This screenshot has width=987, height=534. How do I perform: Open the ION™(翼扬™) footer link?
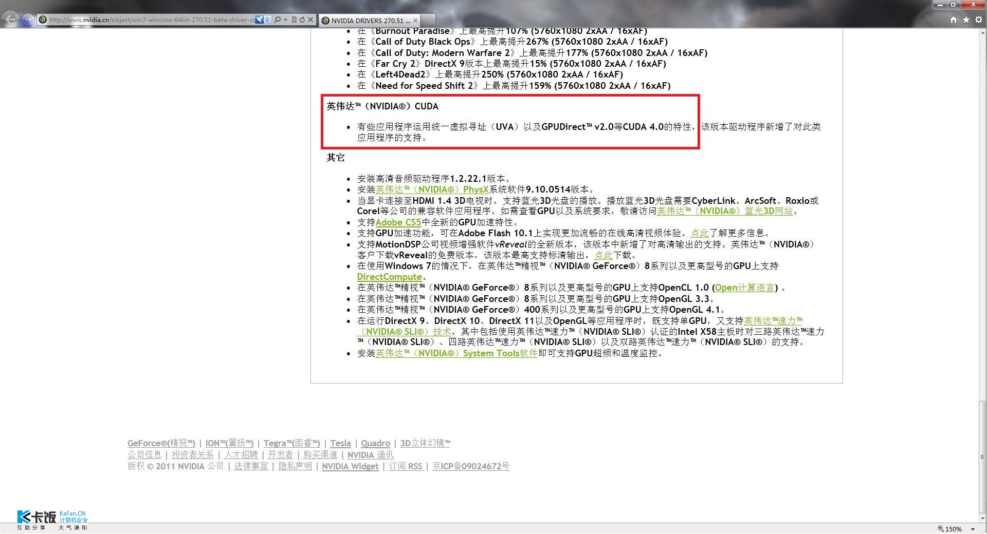coord(229,443)
